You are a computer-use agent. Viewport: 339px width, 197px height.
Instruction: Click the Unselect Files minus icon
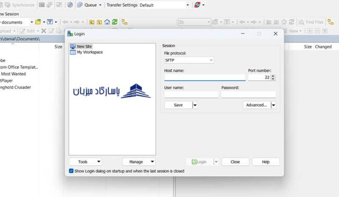pyautogui.click(x=317, y=31)
